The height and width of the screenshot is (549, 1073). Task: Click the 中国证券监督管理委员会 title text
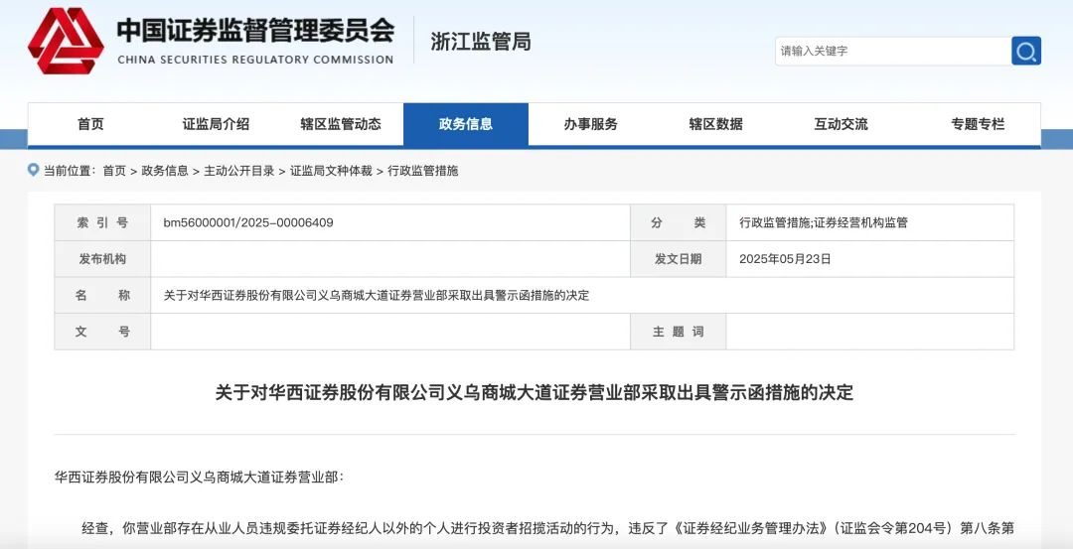255,31
